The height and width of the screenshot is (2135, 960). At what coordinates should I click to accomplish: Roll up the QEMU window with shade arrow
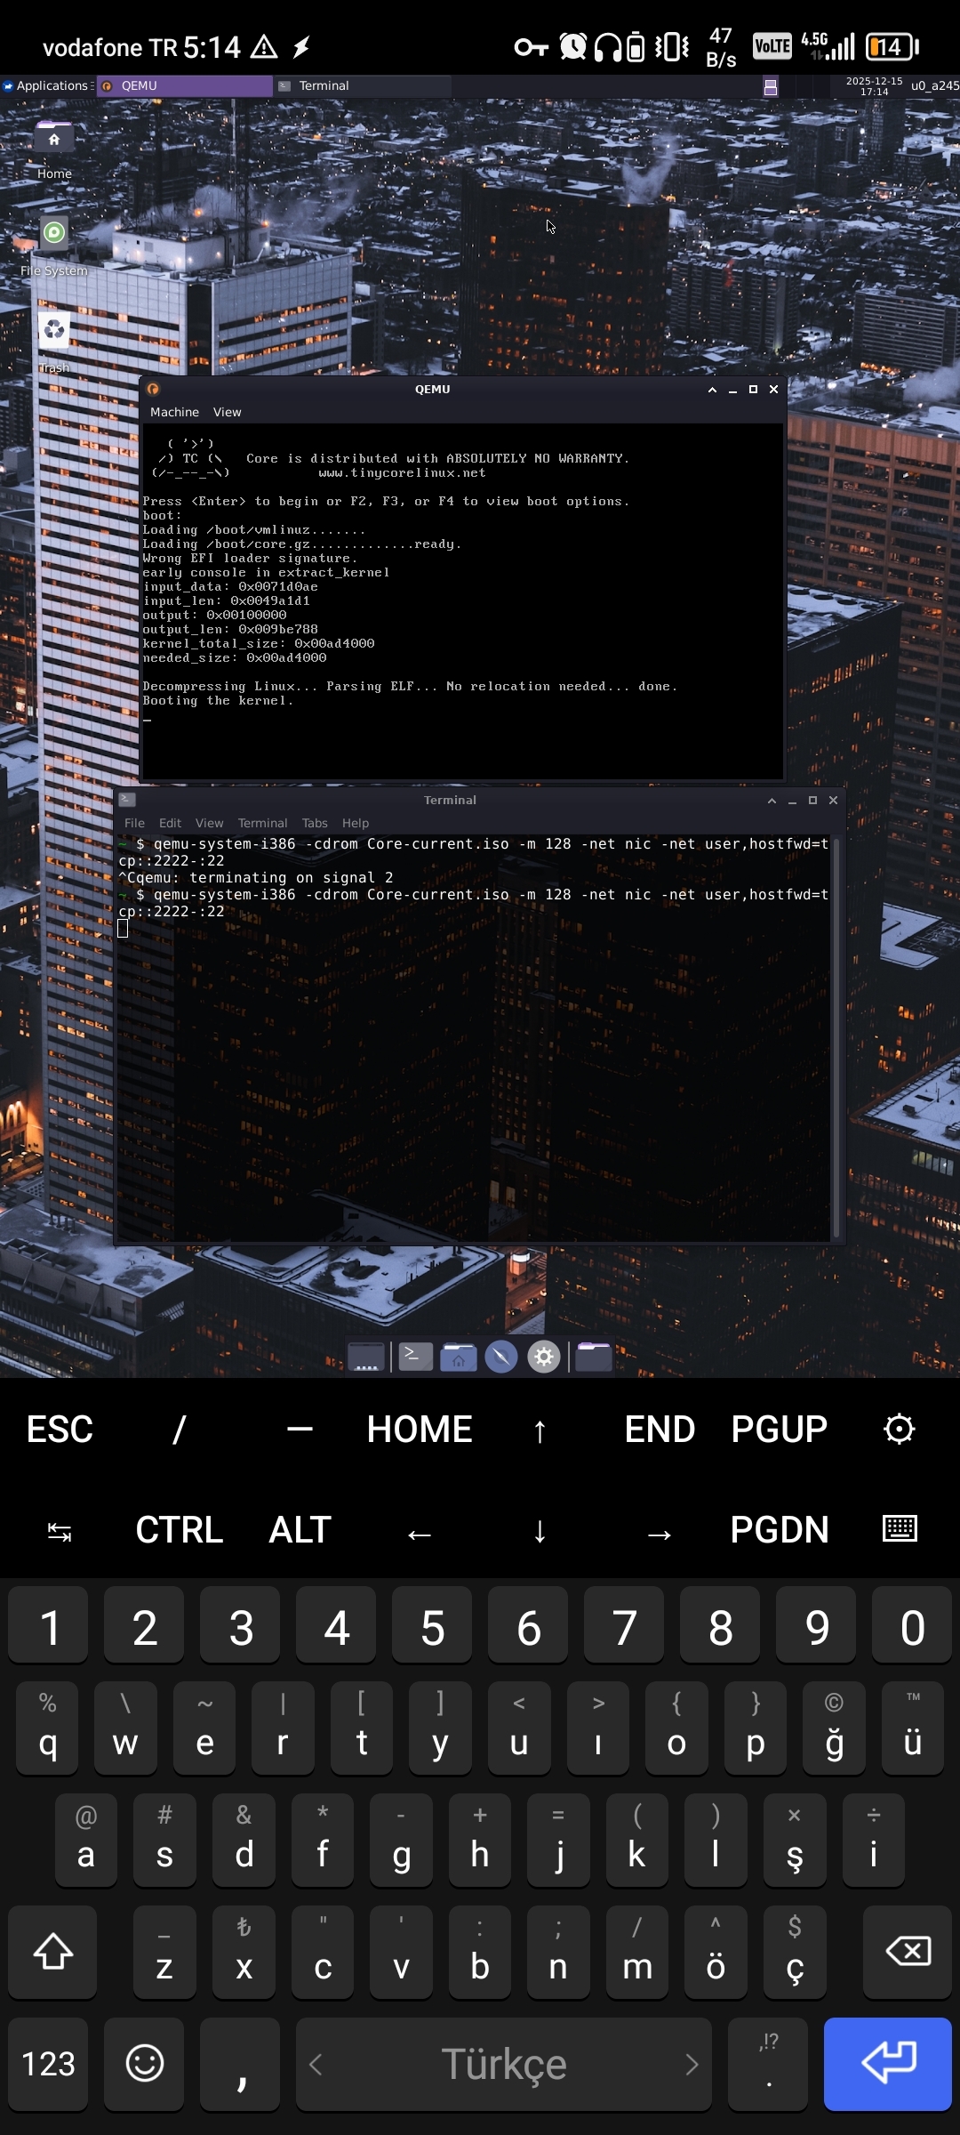(712, 390)
